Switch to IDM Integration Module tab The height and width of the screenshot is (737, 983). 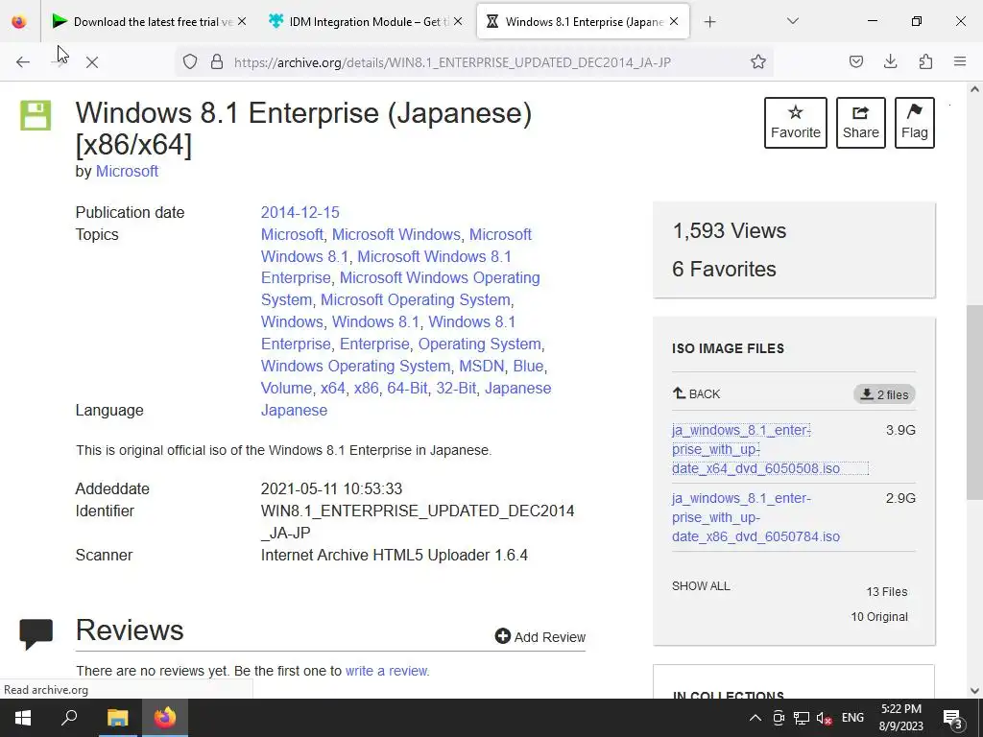pos(364,22)
